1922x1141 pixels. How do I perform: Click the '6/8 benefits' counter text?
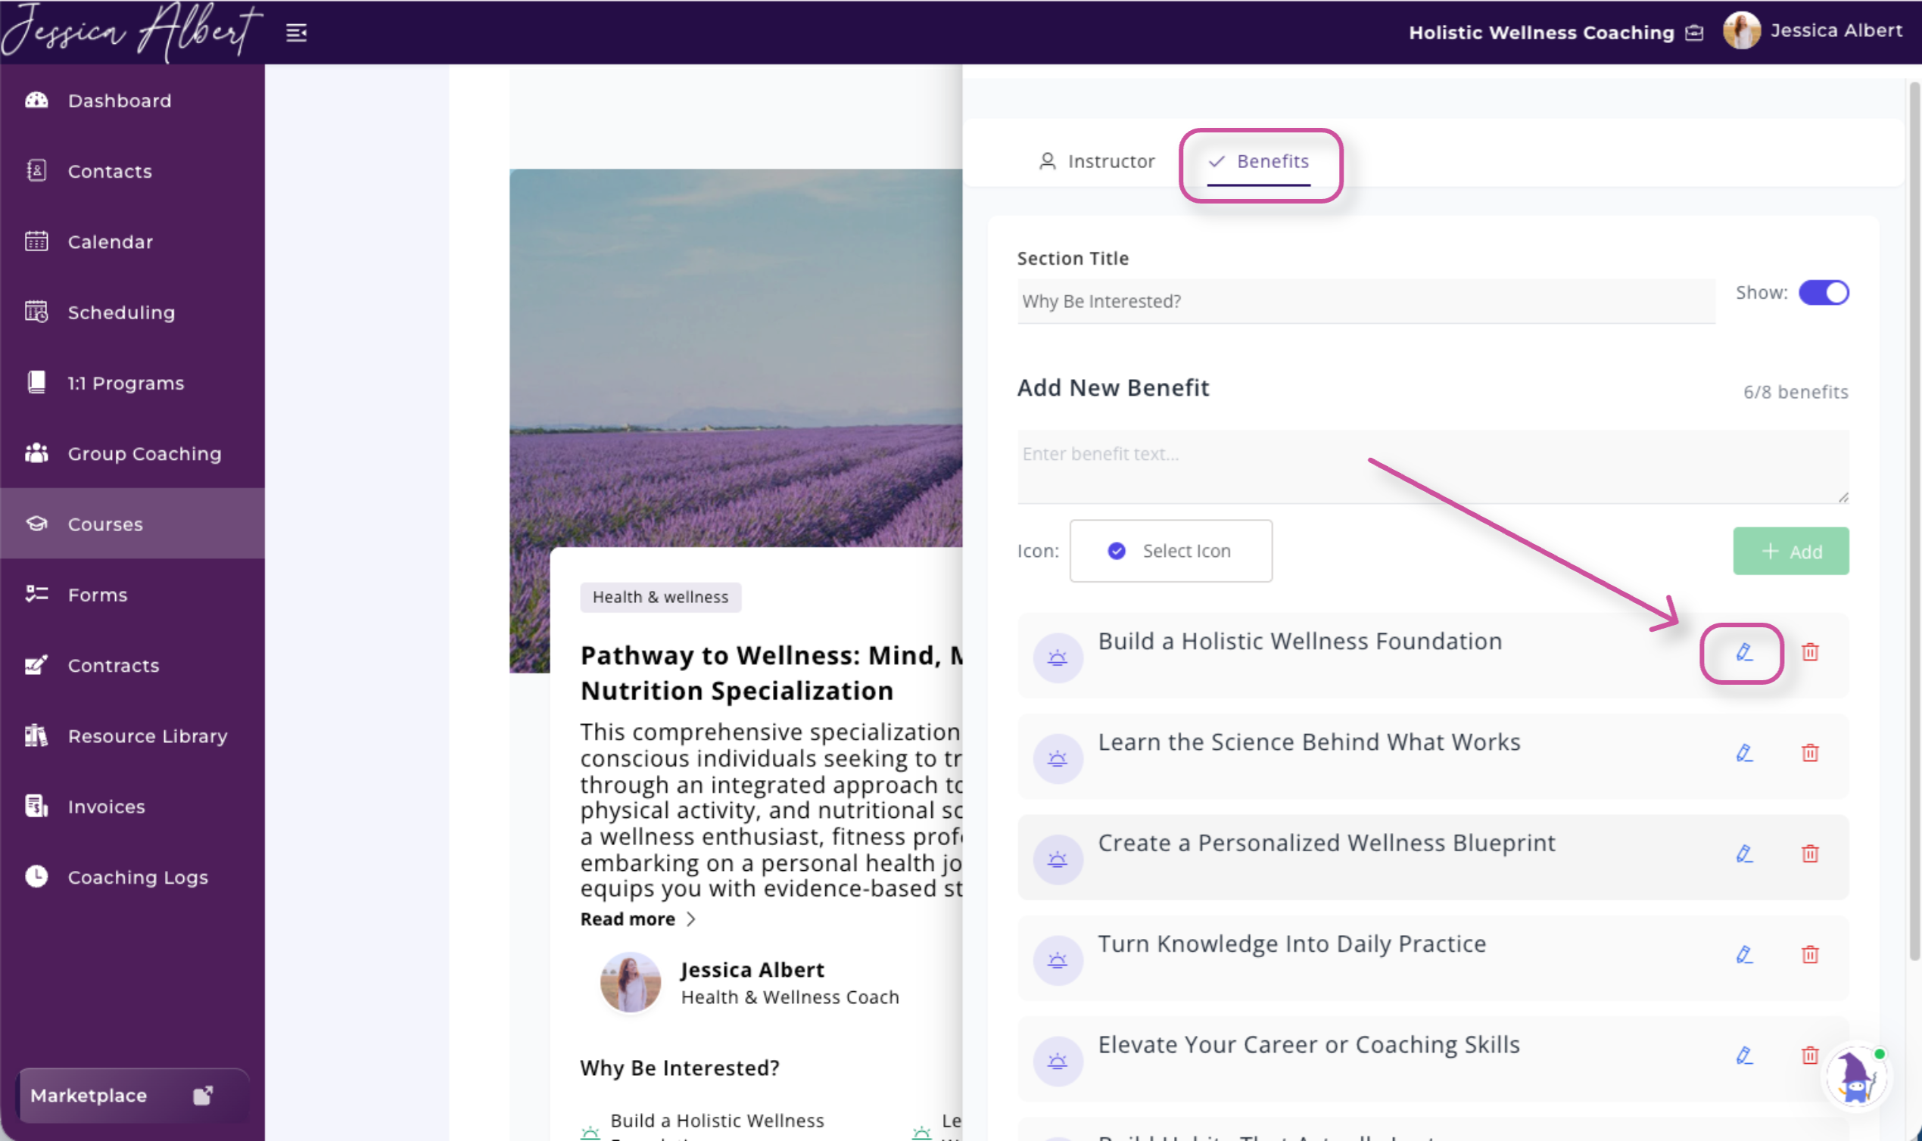(1795, 392)
